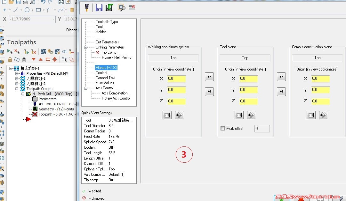Copy Tool plane back to WCS arrows

click(x=209, y=92)
